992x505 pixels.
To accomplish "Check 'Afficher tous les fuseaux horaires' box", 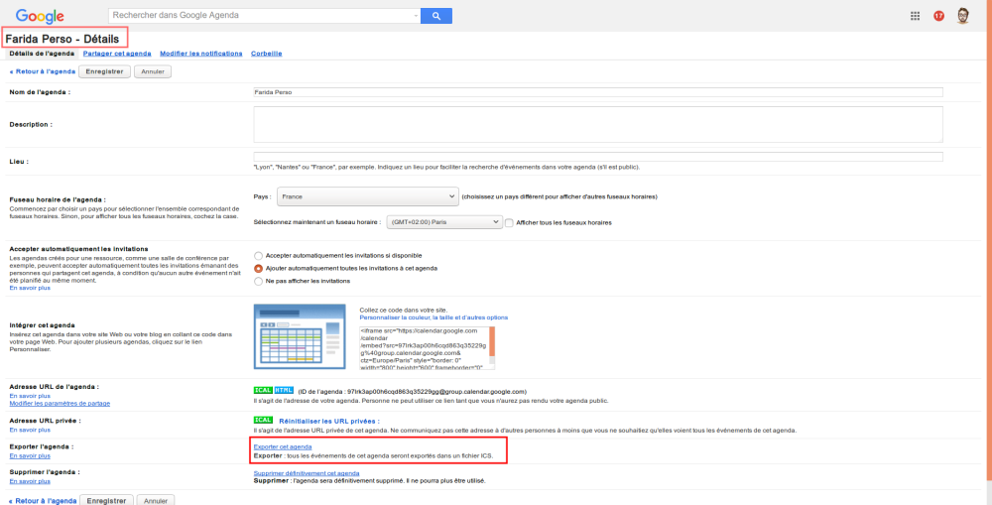I will (509, 223).
